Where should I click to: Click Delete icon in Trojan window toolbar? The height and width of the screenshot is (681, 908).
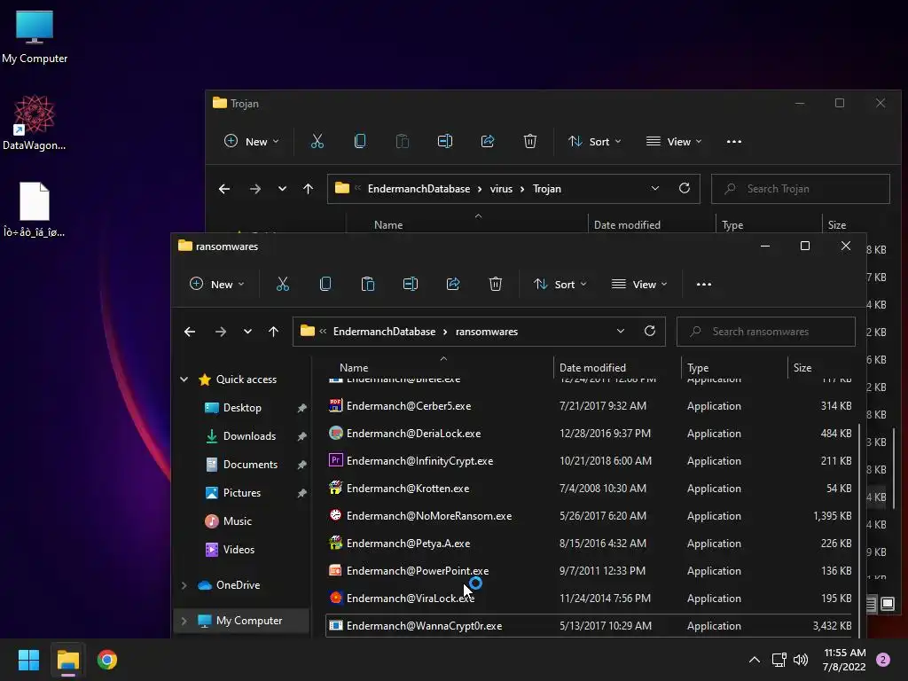tap(530, 142)
